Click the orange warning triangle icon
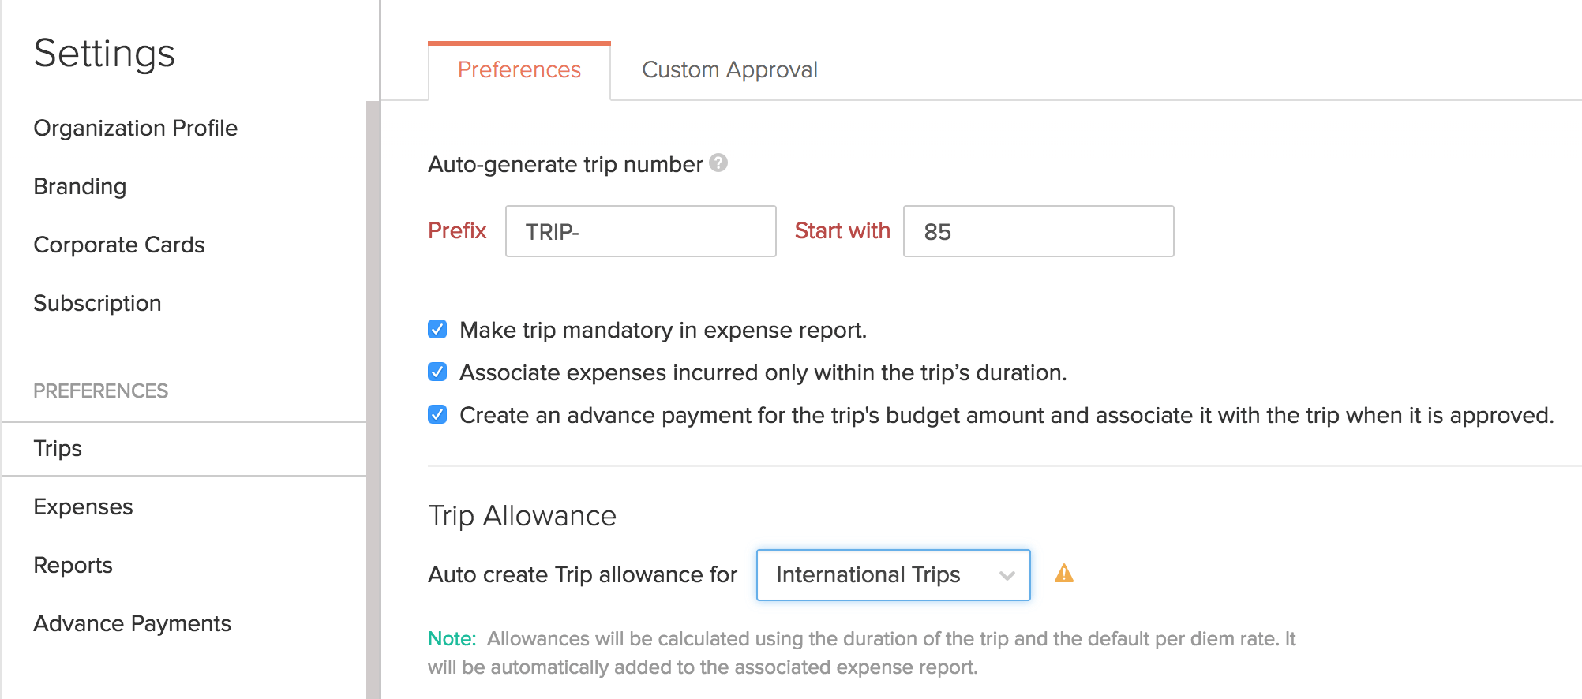The height and width of the screenshot is (699, 1582). 1064,574
